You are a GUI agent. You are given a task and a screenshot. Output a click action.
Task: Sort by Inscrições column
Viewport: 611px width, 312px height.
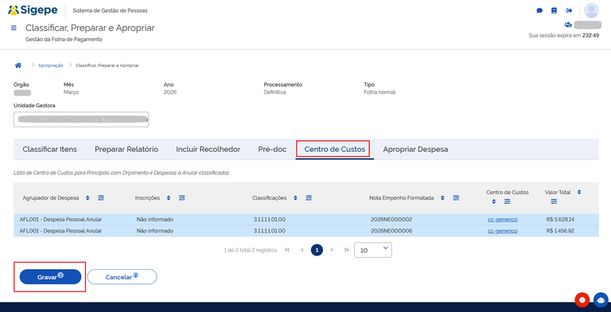(x=169, y=197)
